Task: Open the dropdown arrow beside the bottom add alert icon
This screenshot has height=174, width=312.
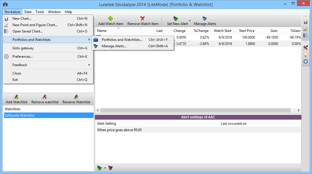Action: tap(105, 168)
